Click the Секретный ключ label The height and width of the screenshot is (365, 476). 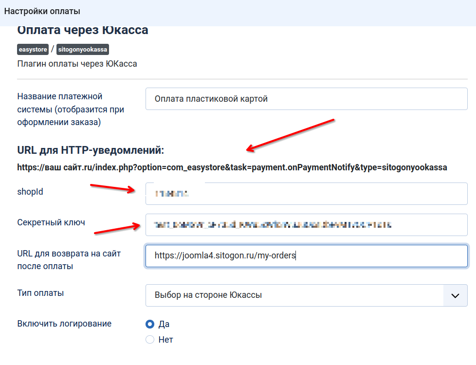click(51, 222)
